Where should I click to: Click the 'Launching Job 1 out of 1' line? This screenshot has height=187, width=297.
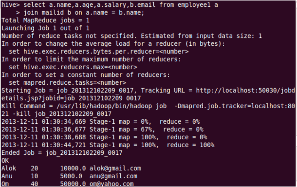tap(45, 28)
